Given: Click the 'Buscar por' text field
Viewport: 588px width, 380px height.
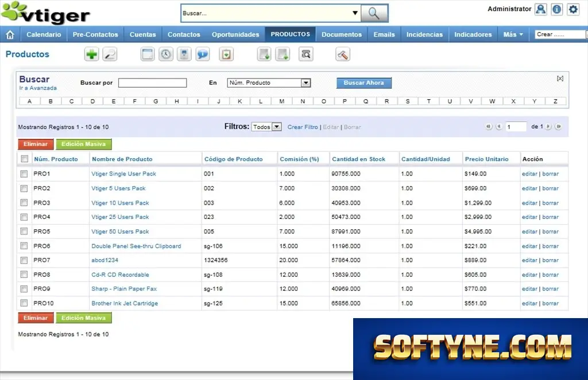Looking at the screenshot, I should 152,83.
